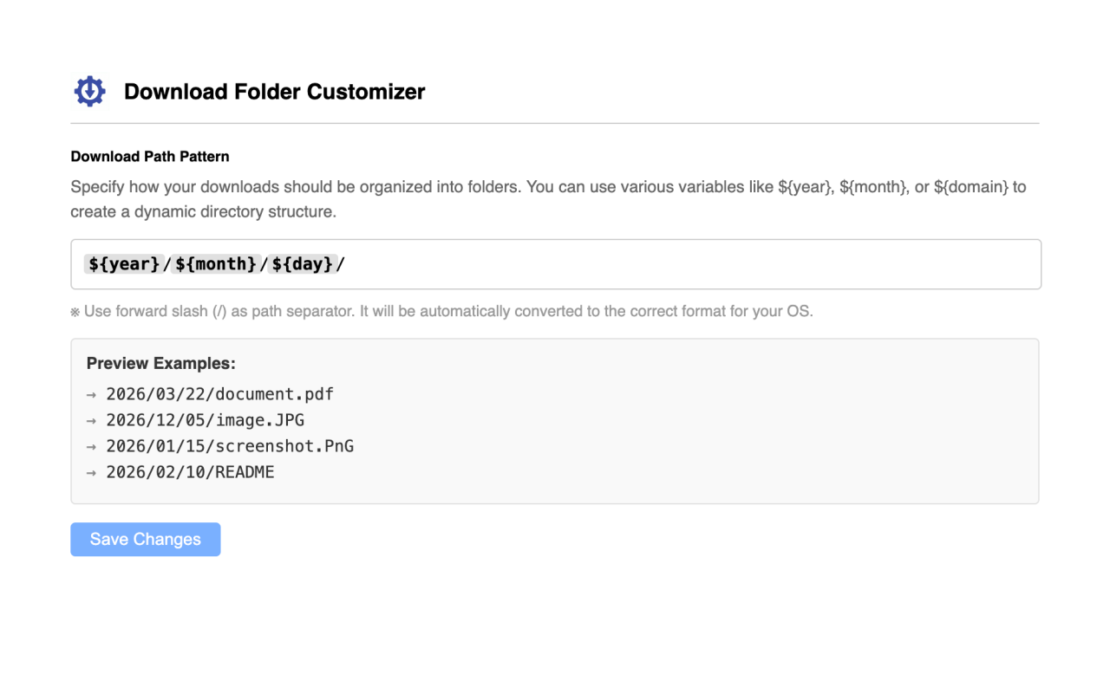Select the 2026/01/15/screenshot.PnG preview line
The width and height of the screenshot is (1110, 693).
(x=231, y=446)
